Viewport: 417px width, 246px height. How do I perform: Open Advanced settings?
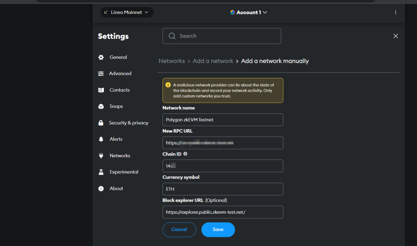point(120,73)
